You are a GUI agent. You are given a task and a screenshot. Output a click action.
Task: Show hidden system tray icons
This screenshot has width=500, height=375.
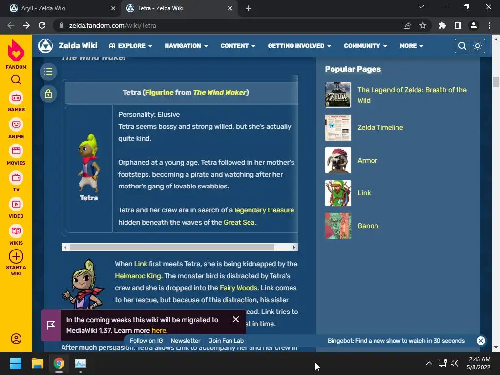tap(429, 363)
